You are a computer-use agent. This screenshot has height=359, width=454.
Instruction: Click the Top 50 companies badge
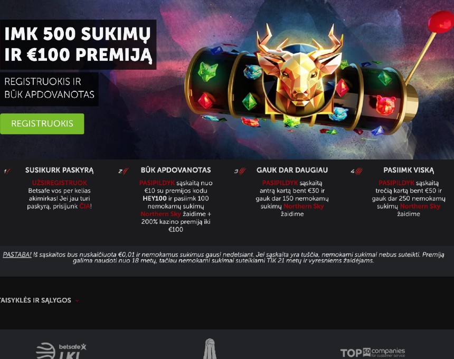pyautogui.click(x=373, y=353)
